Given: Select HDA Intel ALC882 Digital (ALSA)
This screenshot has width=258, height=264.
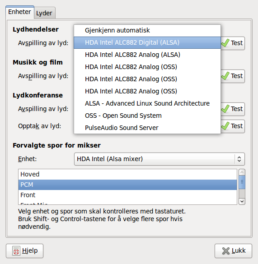Looking at the screenshot, I should pyautogui.click(x=147, y=42).
